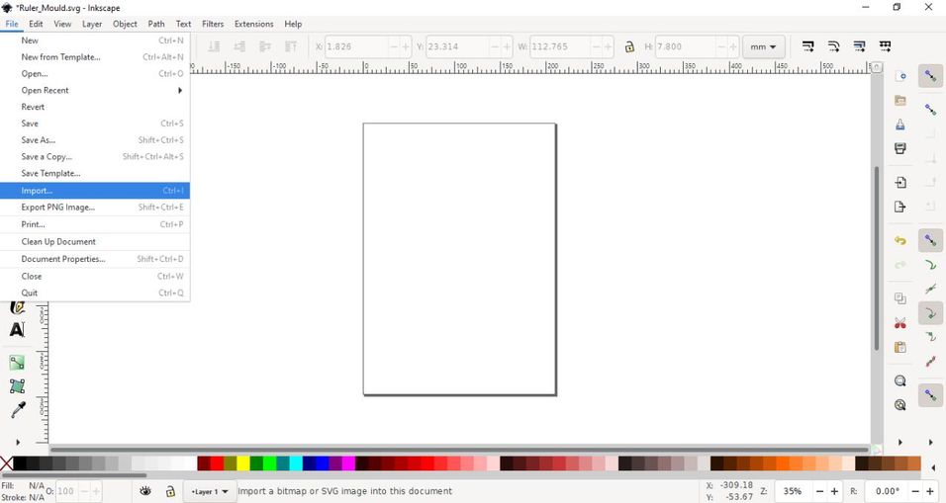Click the H height decrement minus
This screenshot has height=503, width=946.
click(x=721, y=46)
